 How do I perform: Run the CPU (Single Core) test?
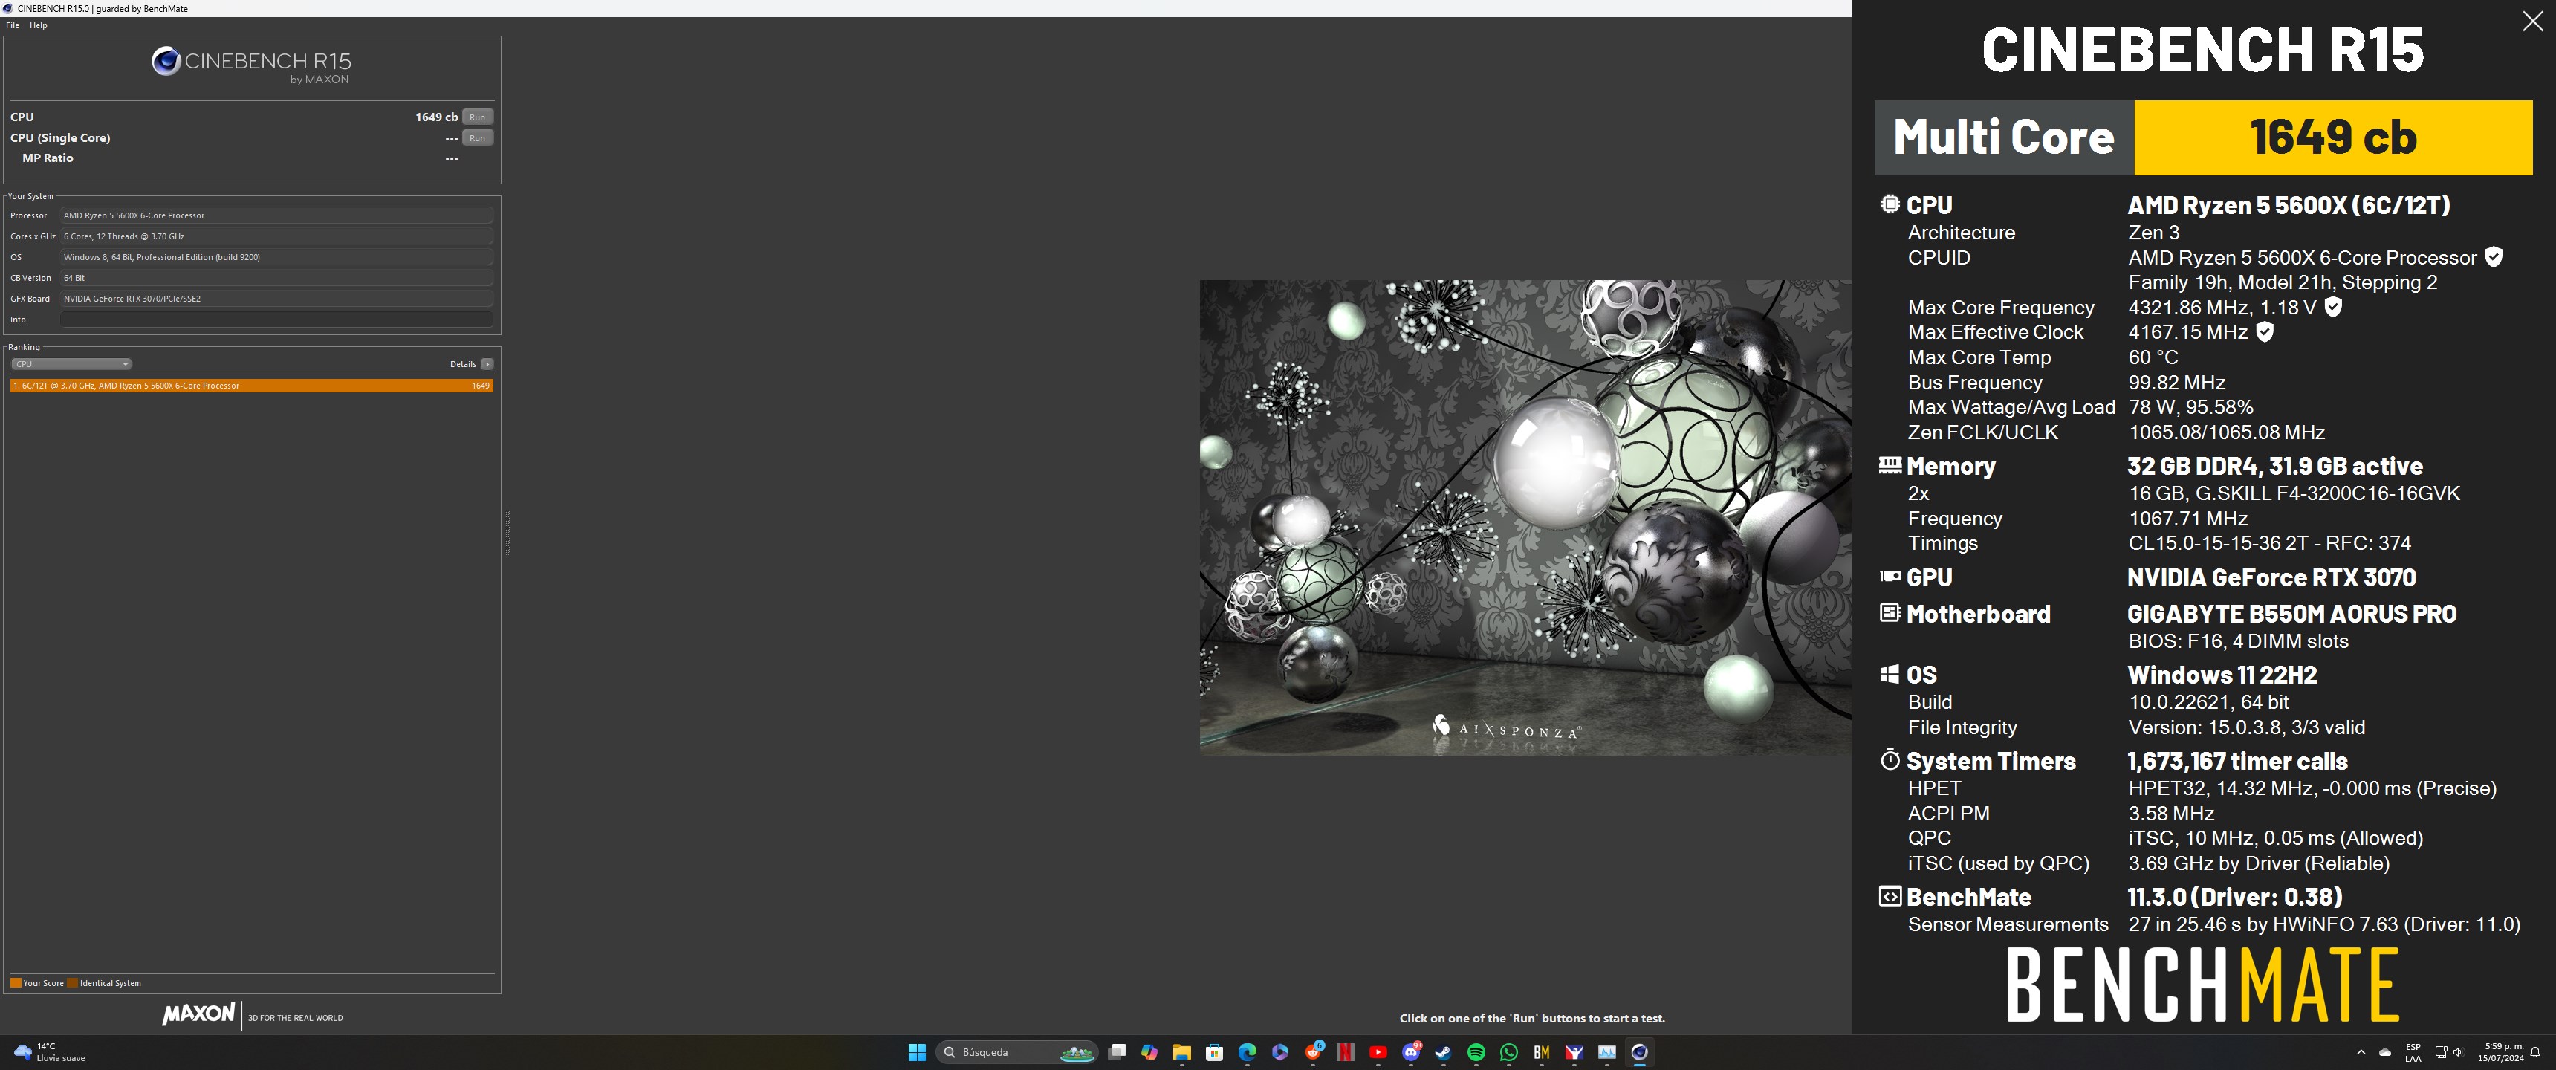pyautogui.click(x=477, y=138)
